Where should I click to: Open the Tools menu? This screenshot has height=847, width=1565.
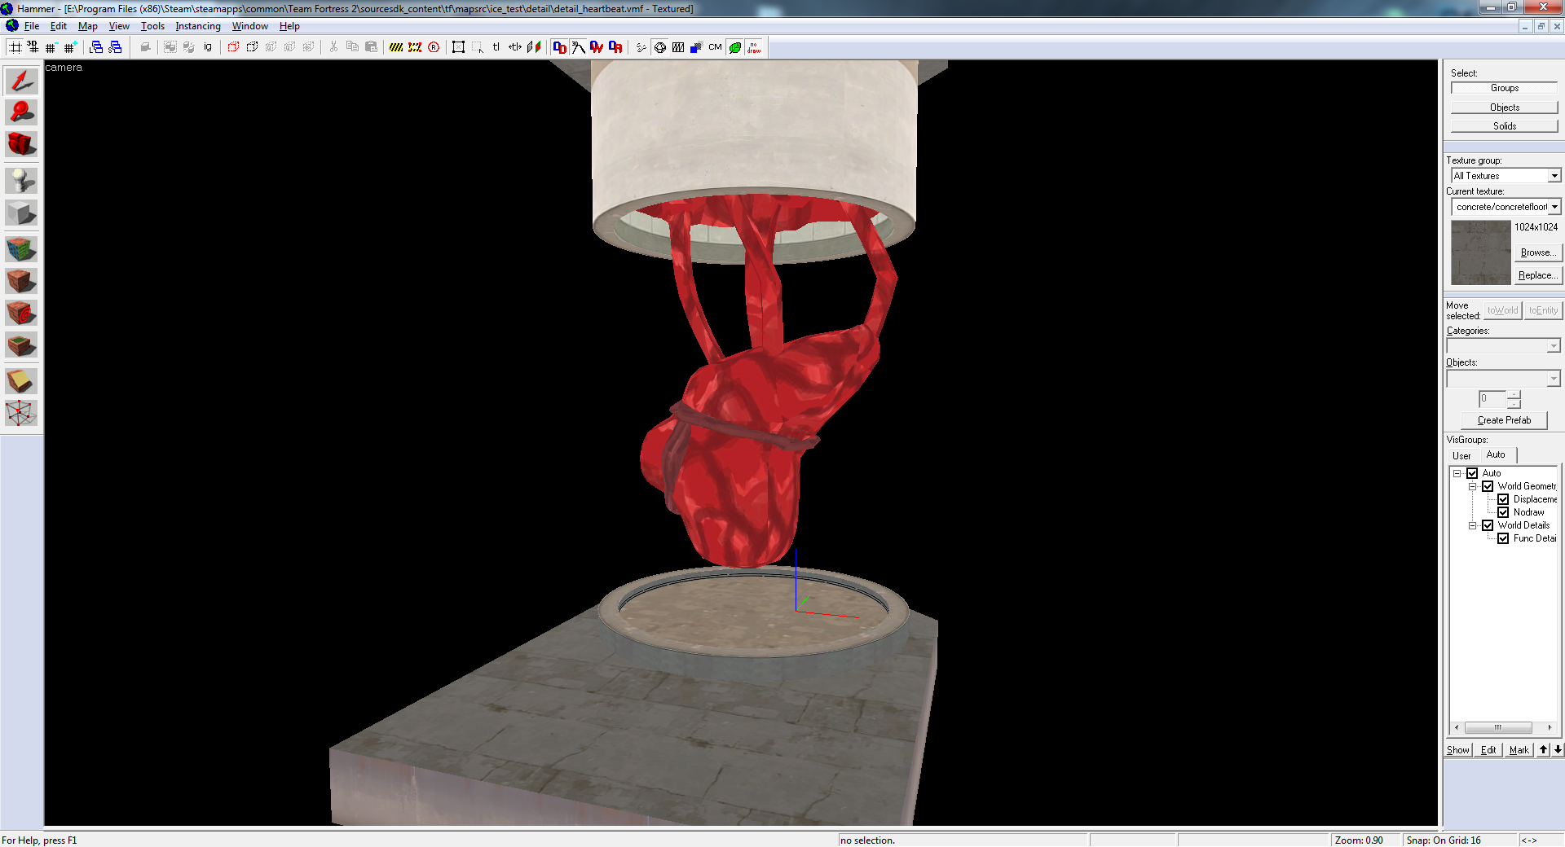coord(152,26)
